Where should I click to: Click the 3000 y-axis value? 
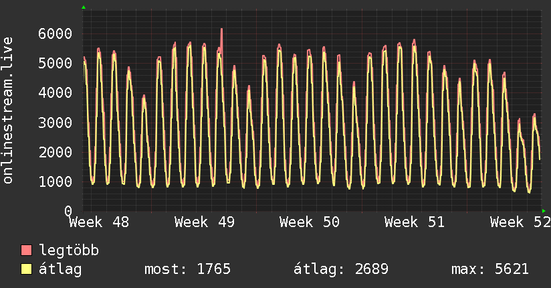tap(56, 123)
